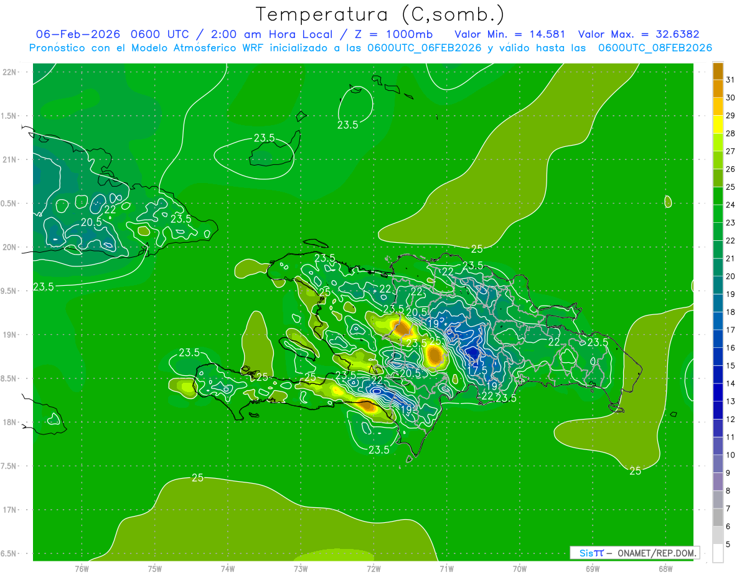
Task: Click the "20N" latitude label
Action: [x=10, y=247]
